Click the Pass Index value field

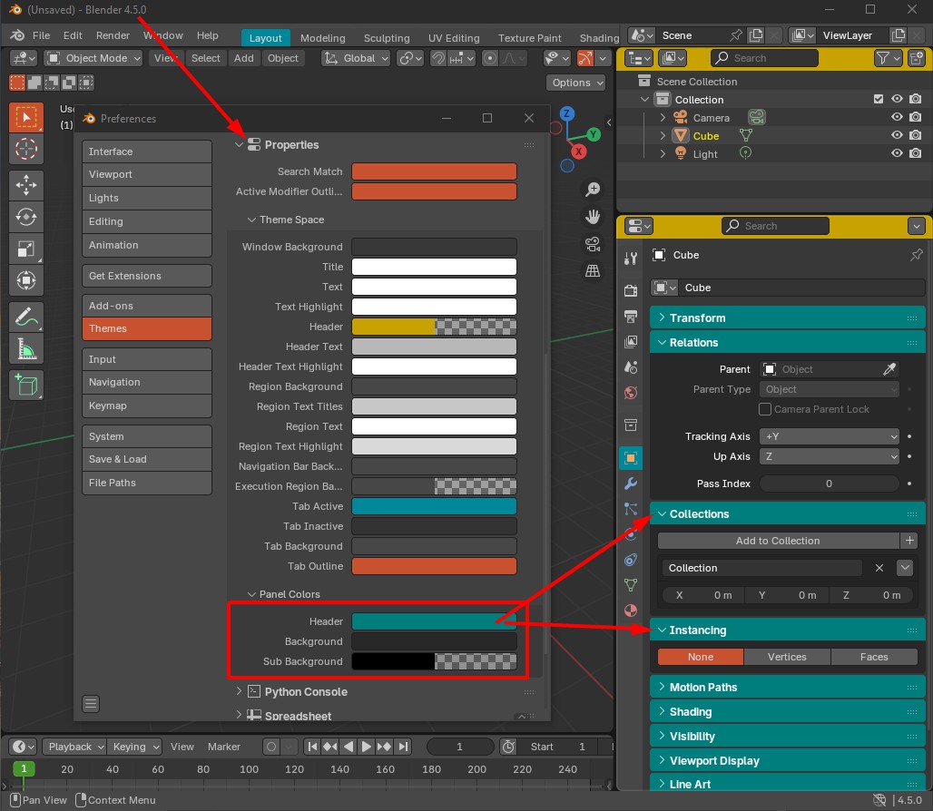tap(829, 484)
